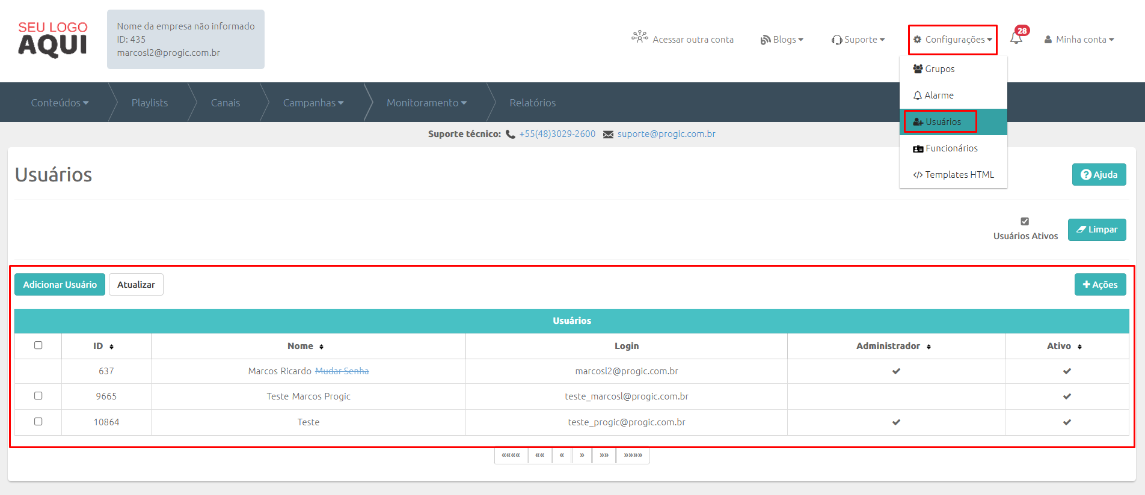
Task: Open the Ações dropdown button
Action: click(x=1100, y=285)
